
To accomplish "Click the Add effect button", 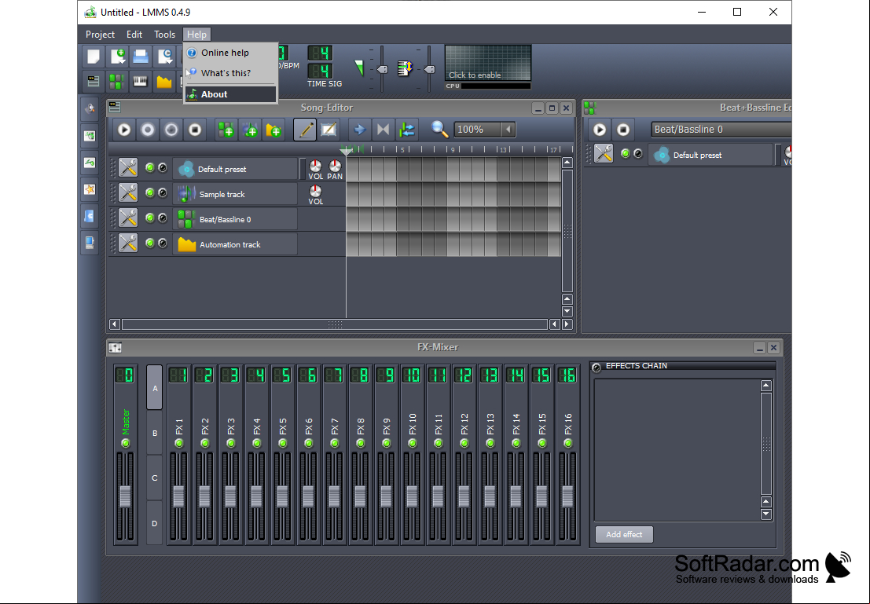I will [x=624, y=535].
